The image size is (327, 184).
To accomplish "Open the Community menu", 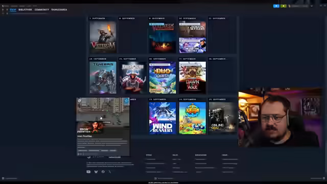I will point(42,10).
